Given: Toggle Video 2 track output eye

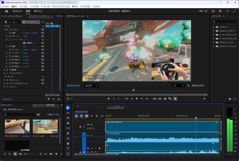Looking at the screenshot, I should [x=92, y=125].
